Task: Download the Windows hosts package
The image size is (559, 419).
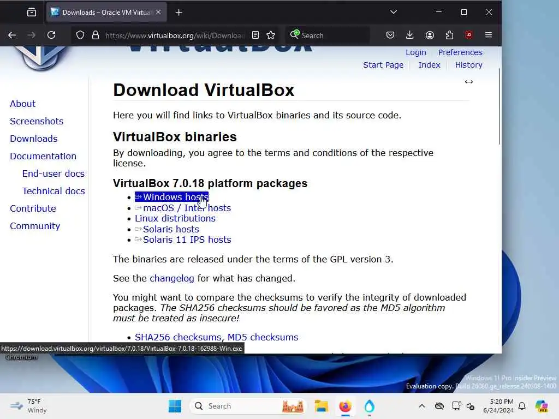Action: coord(171,197)
